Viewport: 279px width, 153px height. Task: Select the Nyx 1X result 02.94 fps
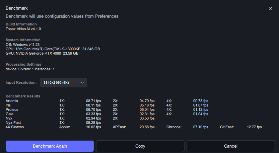(x=93, y=118)
